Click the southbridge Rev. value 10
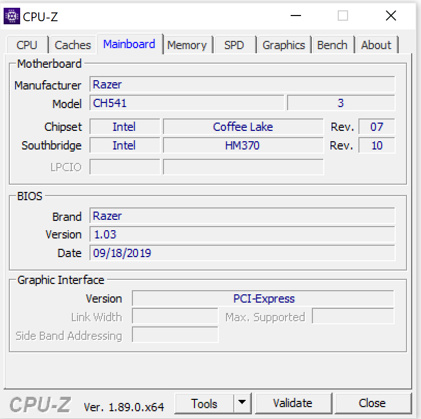421x419 pixels. click(377, 145)
